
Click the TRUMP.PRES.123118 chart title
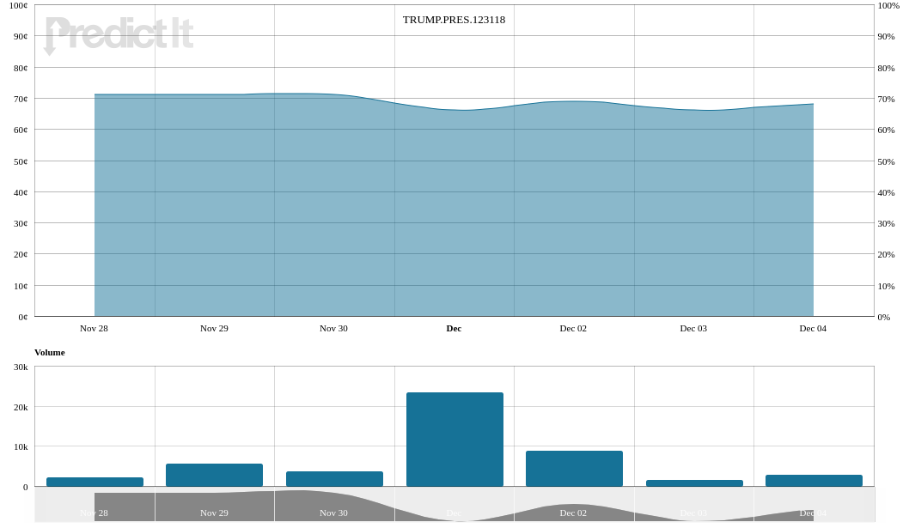454,20
